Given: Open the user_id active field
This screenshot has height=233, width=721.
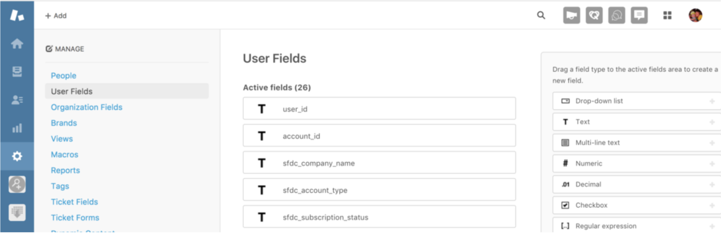Looking at the screenshot, I should point(379,109).
